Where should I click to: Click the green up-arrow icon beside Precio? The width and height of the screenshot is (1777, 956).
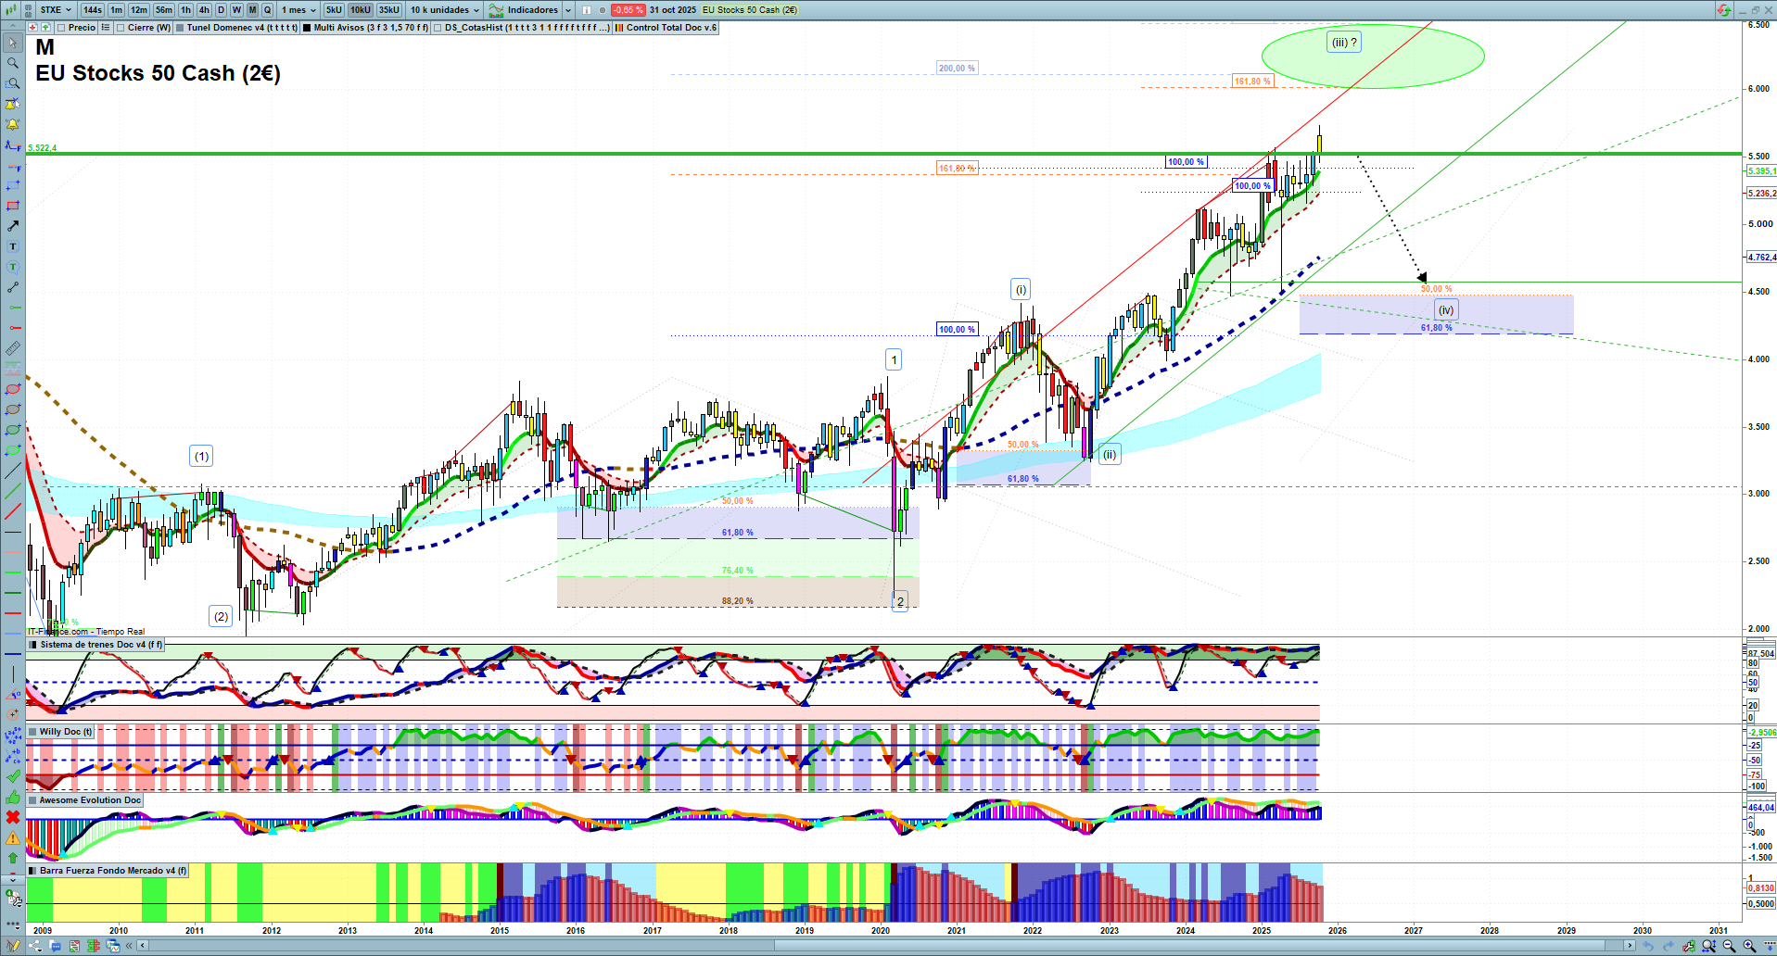(x=45, y=28)
